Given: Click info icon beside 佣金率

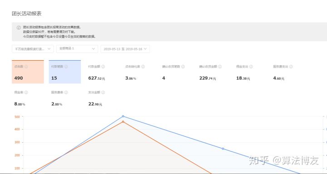Looking at the screenshot, I should [26, 92].
